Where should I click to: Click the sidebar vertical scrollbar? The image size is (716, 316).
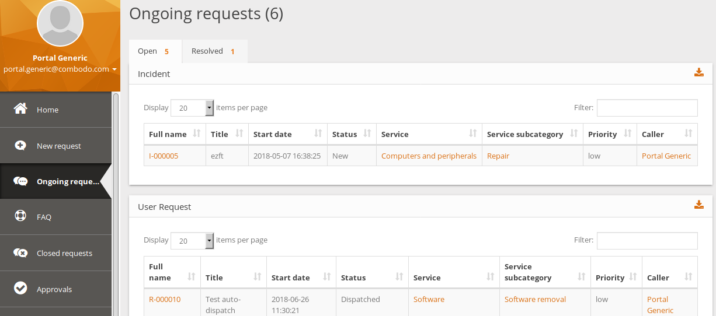click(116, 204)
